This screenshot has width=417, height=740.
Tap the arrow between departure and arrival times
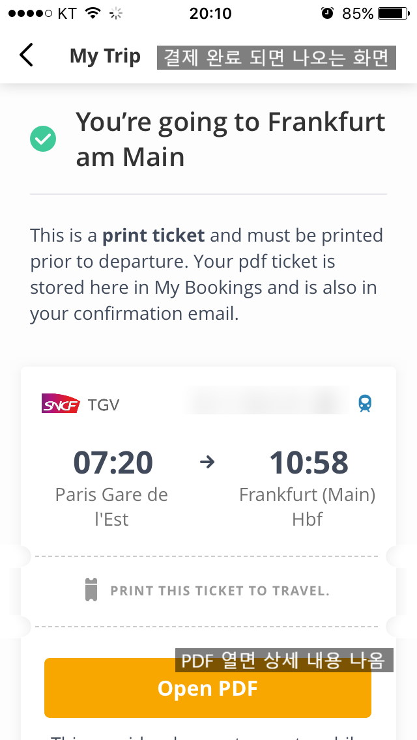coord(207,462)
